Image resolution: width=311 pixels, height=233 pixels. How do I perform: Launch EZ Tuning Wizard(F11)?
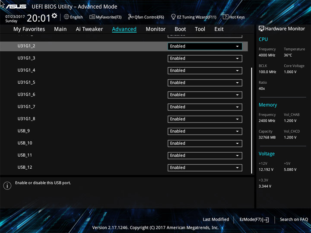[194, 17]
